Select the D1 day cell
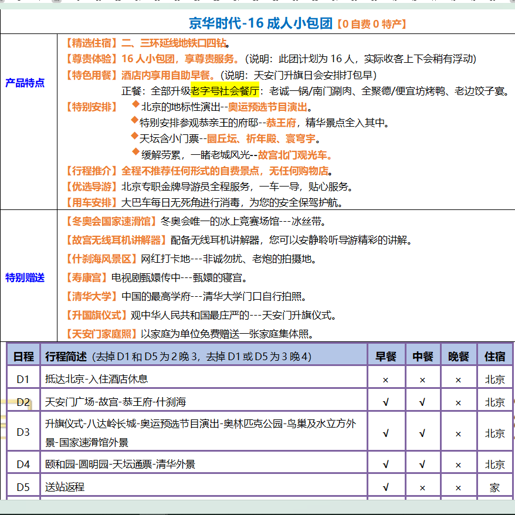Image resolution: width=515 pixels, height=515 pixels. point(23,380)
